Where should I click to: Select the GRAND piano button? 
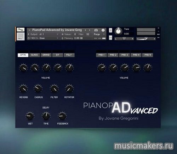tap(46, 55)
